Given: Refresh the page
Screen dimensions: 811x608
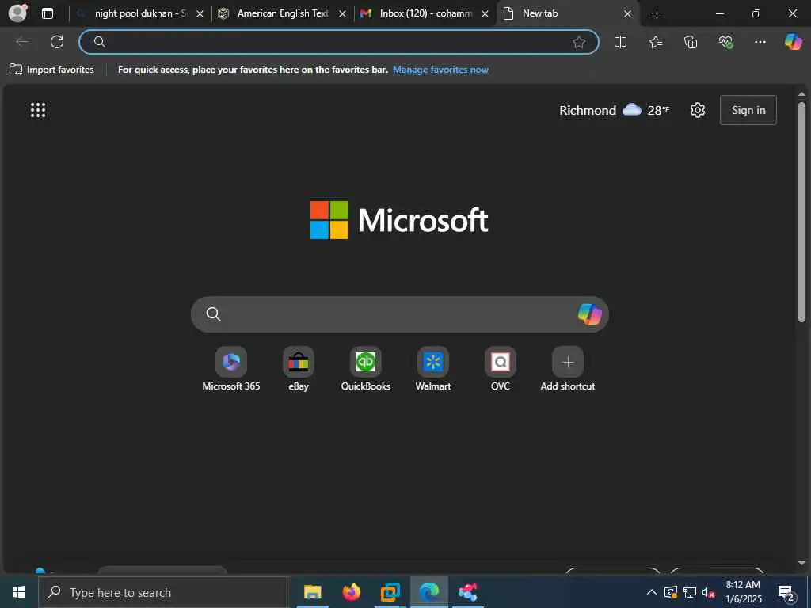Looking at the screenshot, I should click(x=57, y=42).
